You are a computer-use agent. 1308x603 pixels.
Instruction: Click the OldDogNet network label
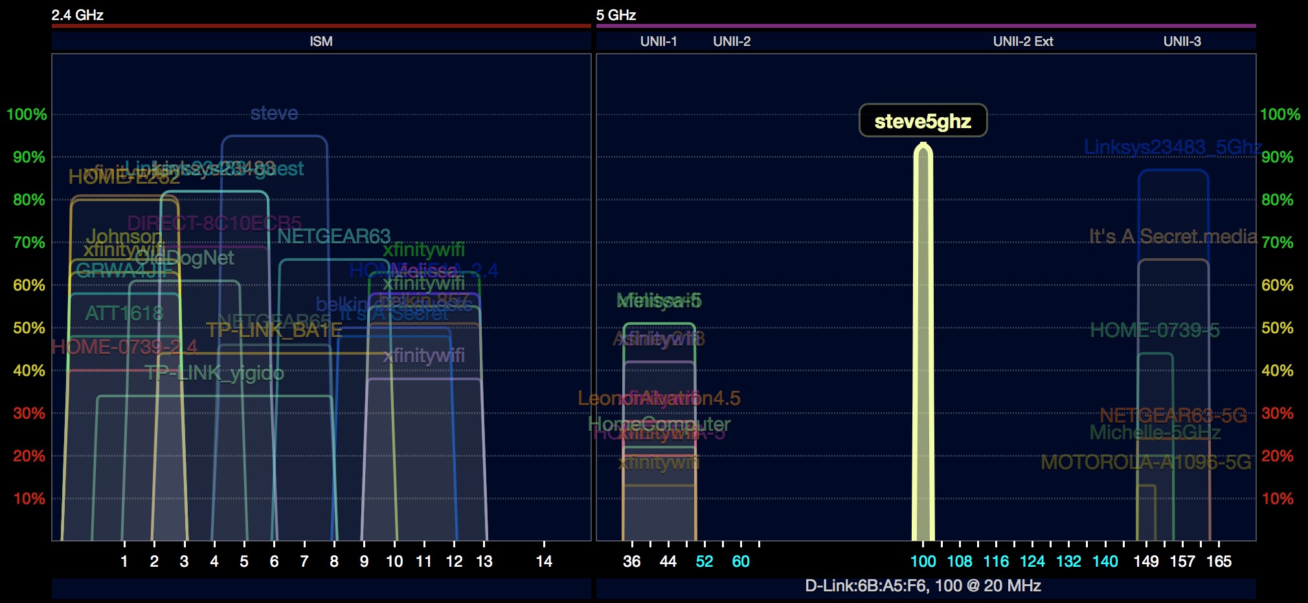click(x=185, y=258)
